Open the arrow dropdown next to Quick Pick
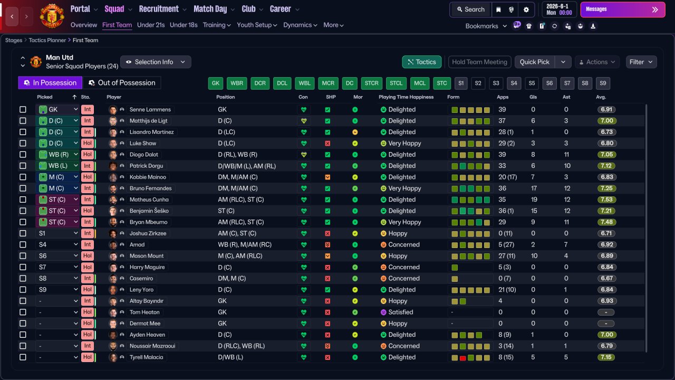 click(563, 62)
